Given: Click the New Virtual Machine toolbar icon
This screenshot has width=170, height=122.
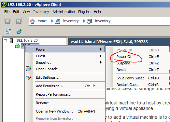Looking at the screenshot, I should 8,31.
